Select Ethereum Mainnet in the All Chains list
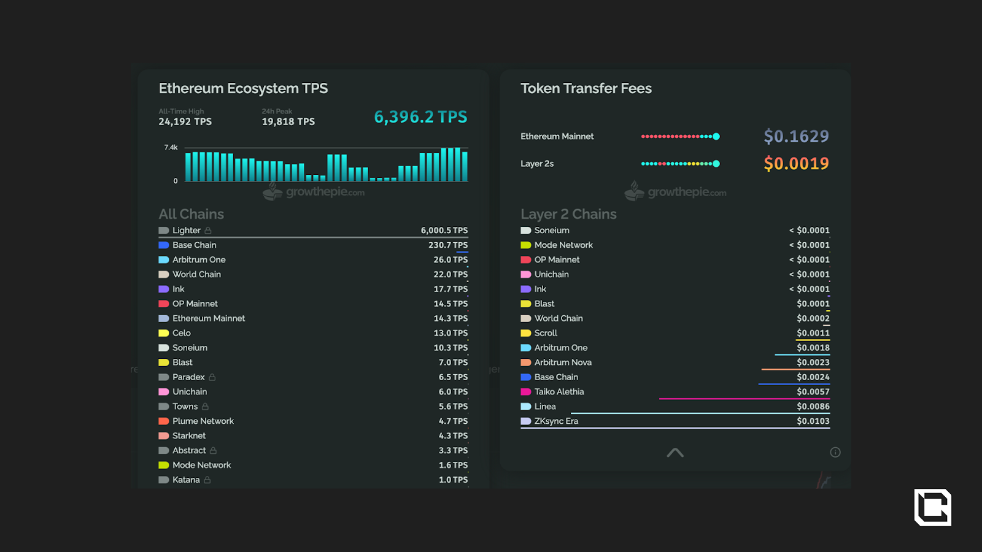The width and height of the screenshot is (982, 552). (x=314, y=319)
